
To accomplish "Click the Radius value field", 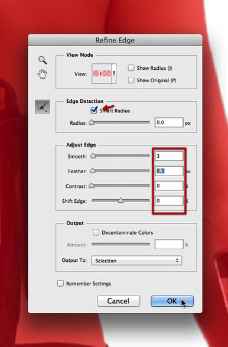I will [x=169, y=122].
